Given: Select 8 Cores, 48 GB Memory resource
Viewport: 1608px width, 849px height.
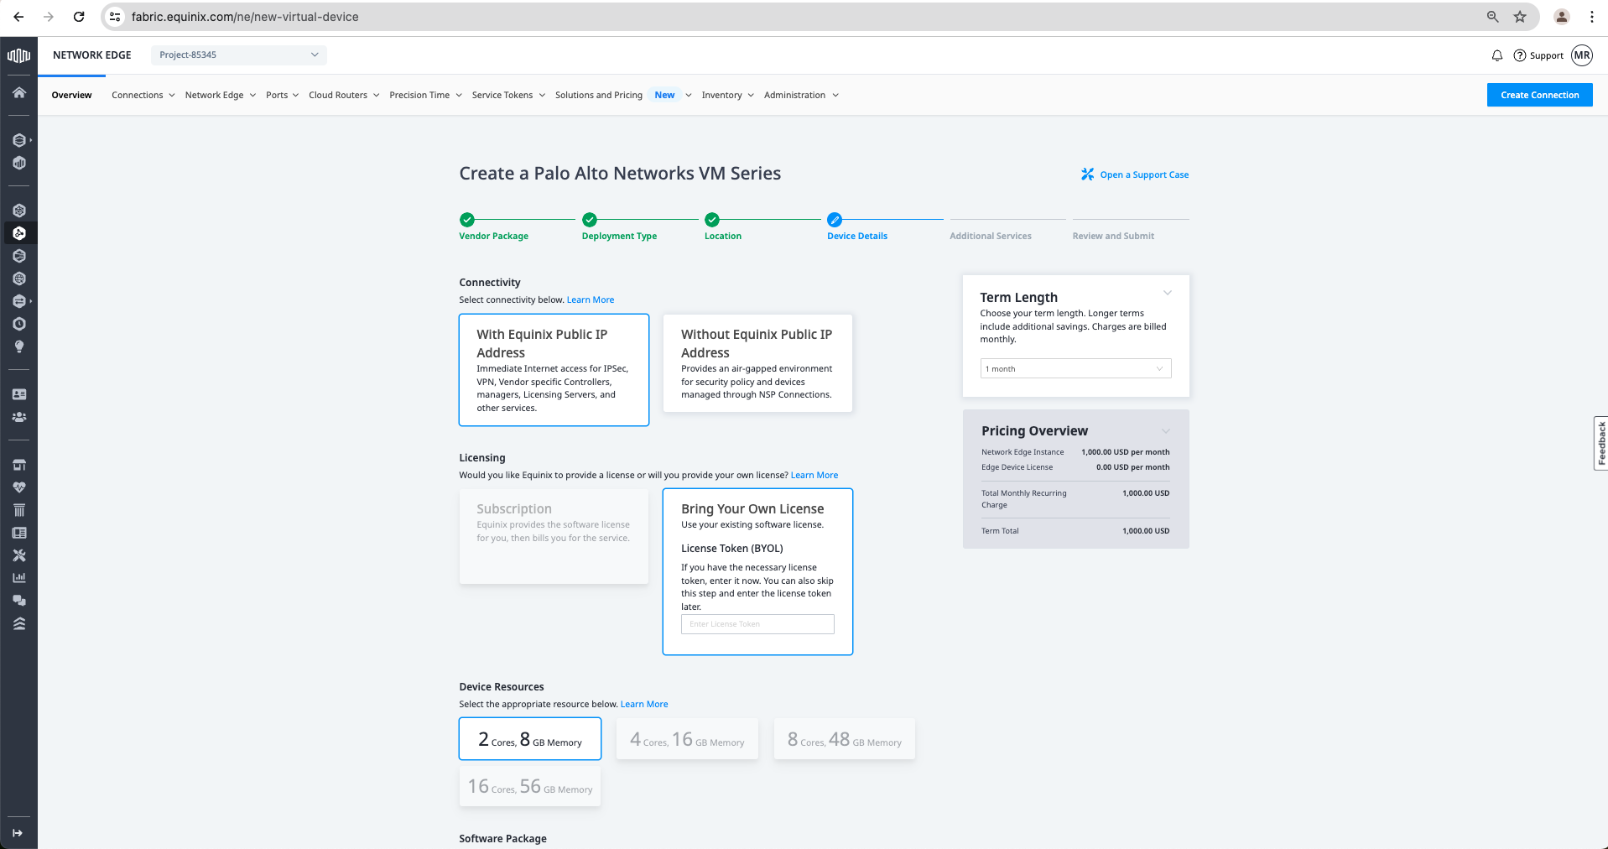Looking at the screenshot, I should (x=845, y=739).
